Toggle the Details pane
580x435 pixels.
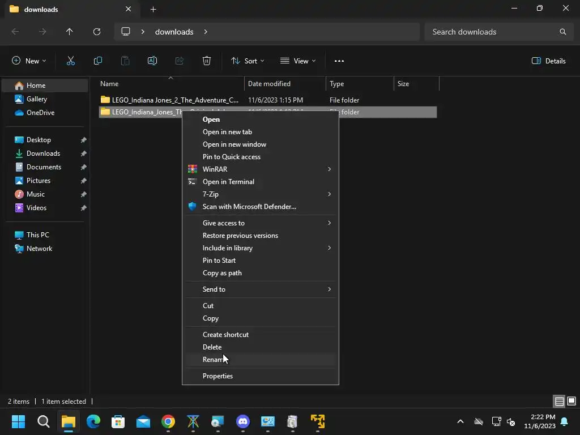(x=548, y=61)
